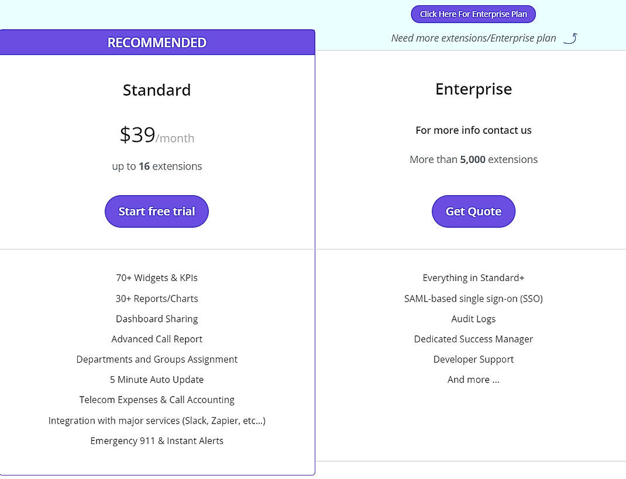The image size is (626, 479).
Task: Click the Advanced Call Report feature
Action: [x=156, y=339]
